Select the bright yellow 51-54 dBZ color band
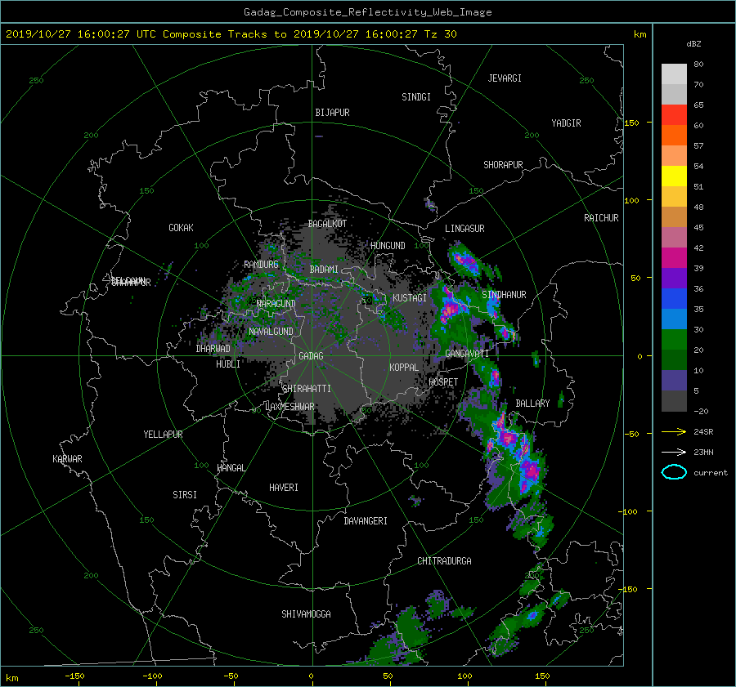Viewport: 736px width, 687px height. click(x=674, y=176)
